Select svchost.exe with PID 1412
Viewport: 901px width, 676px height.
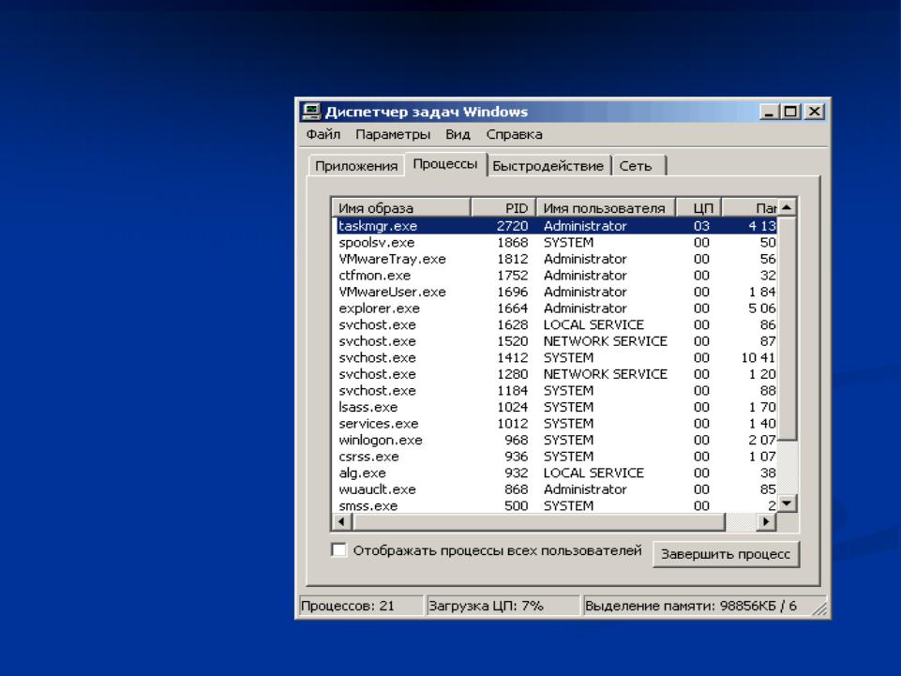(x=554, y=357)
